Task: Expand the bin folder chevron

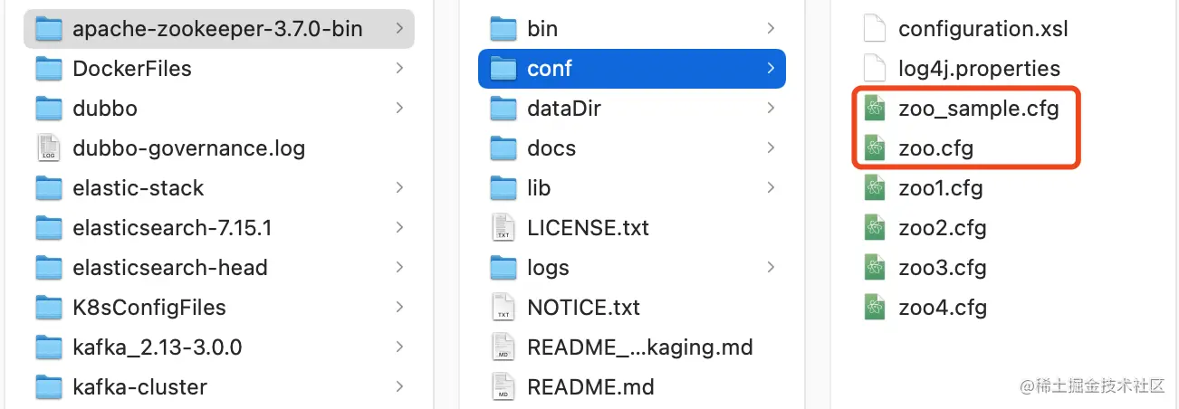Action: (x=771, y=29)
